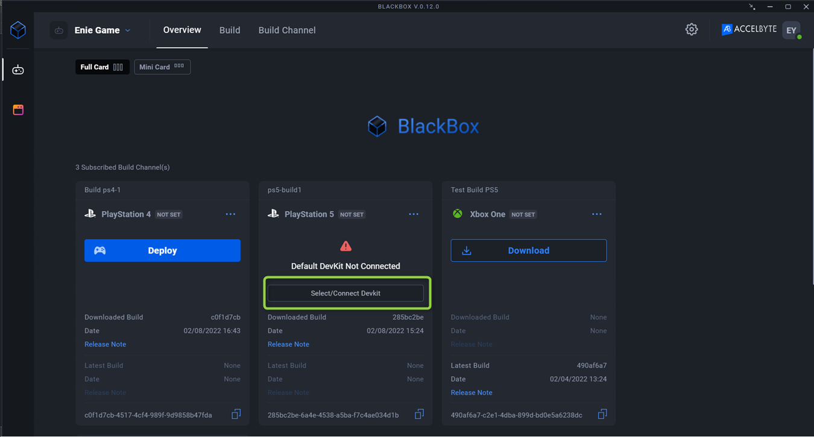Click date value 02/08/2022 16:43
The height and width of the screenshot is (437, 814).
point(212,331)
